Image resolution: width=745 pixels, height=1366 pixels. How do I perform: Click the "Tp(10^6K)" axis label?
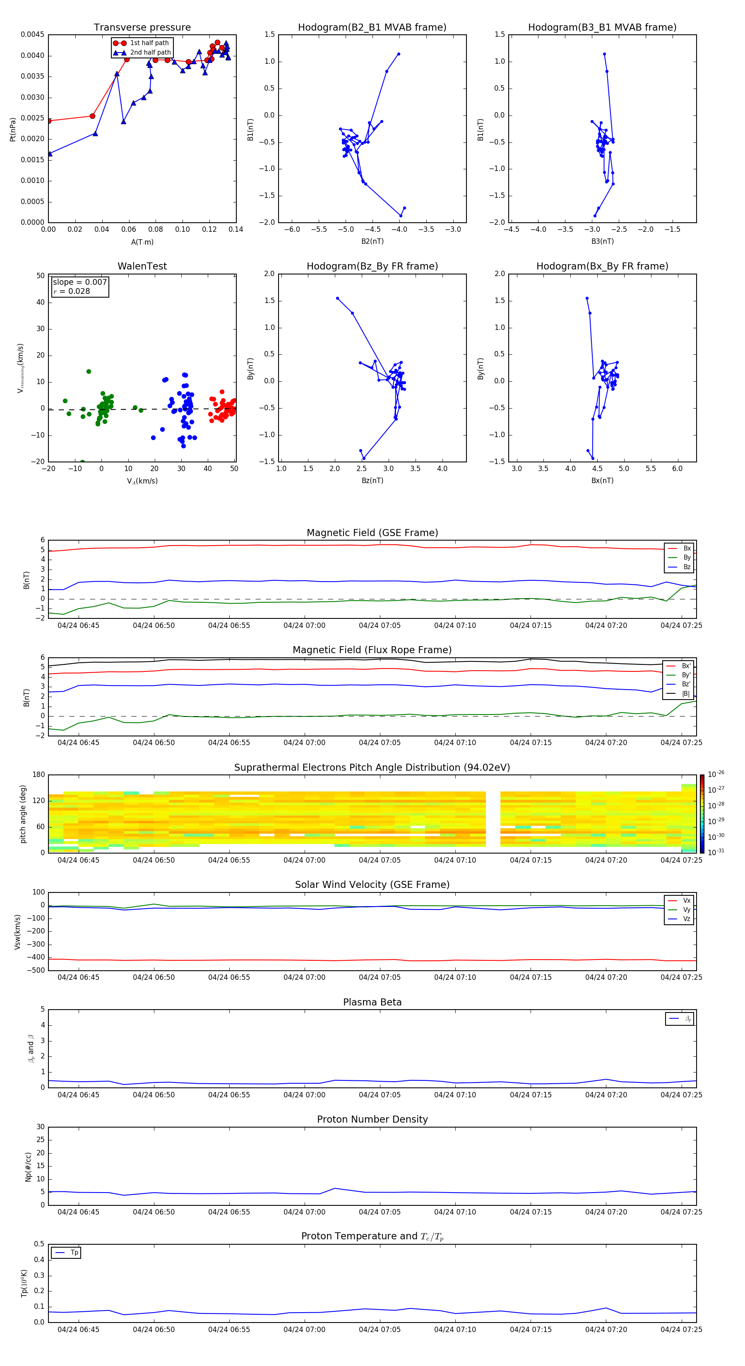[24, 1283]
